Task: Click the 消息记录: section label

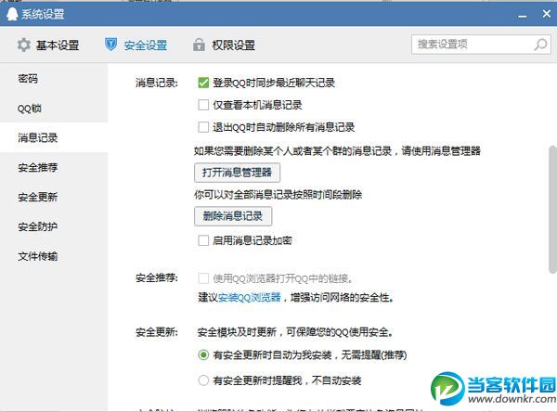Action: (x=157, y=84)
